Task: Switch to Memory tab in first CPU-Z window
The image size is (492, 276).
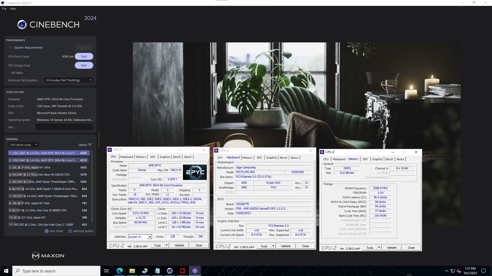Action: (x=141, y=157)
